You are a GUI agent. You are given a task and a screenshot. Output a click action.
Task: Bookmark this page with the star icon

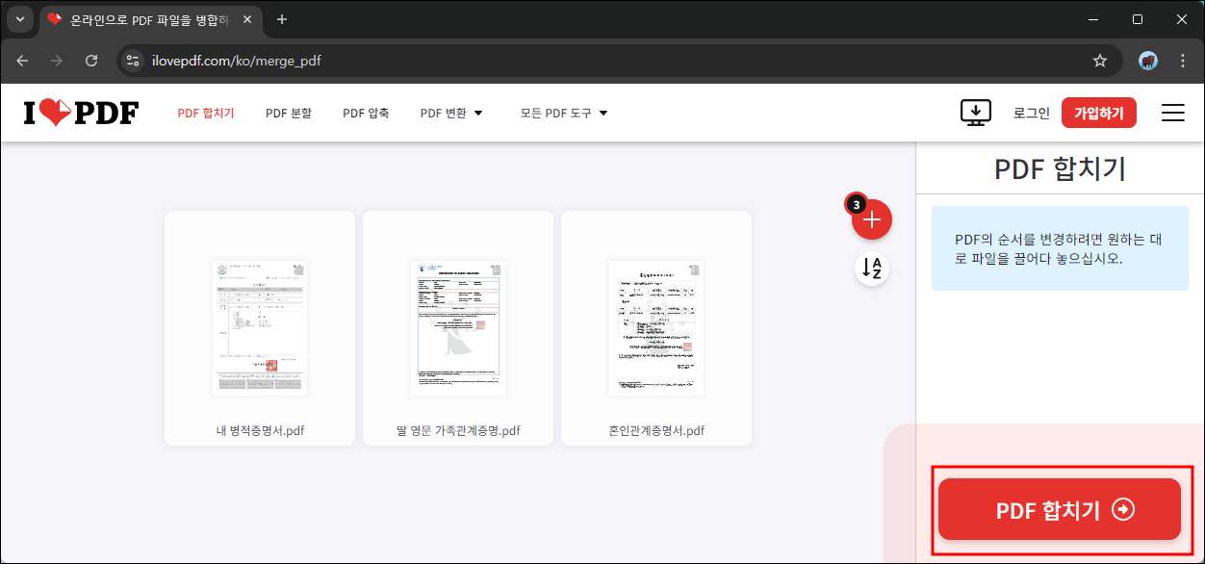pos(1100,61)
